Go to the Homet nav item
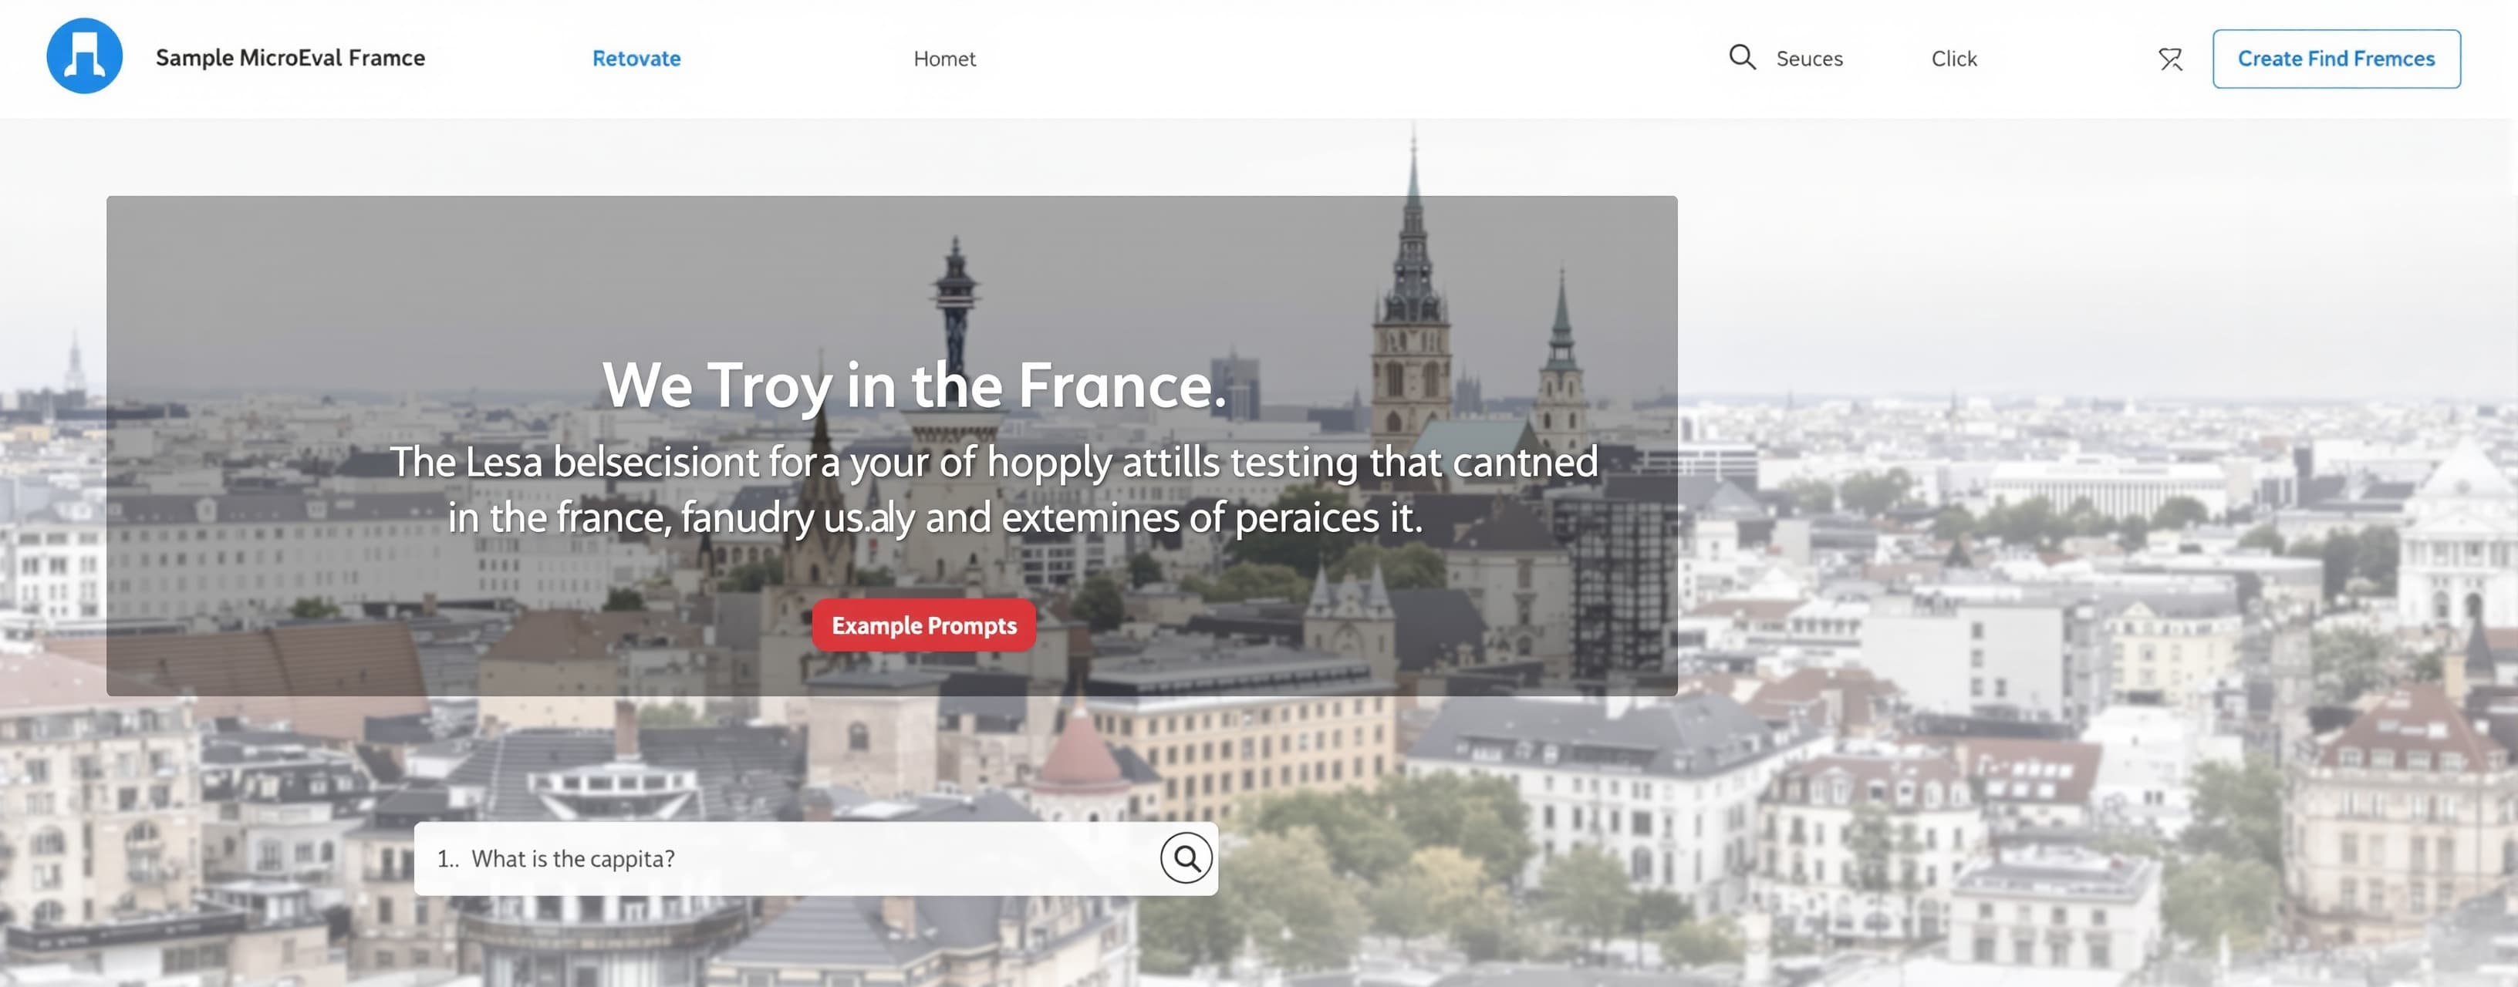The width and height of the screenshot is (2518, 987). pyautogui.click(x=944, y=59)
